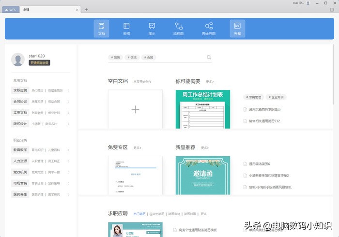
Task: Open the 版式设计 sidebar category
Action: click(20, 124)
